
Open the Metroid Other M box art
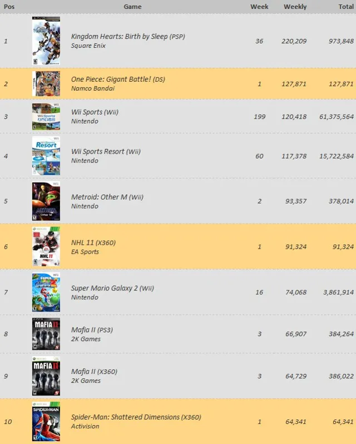[46, 201]
